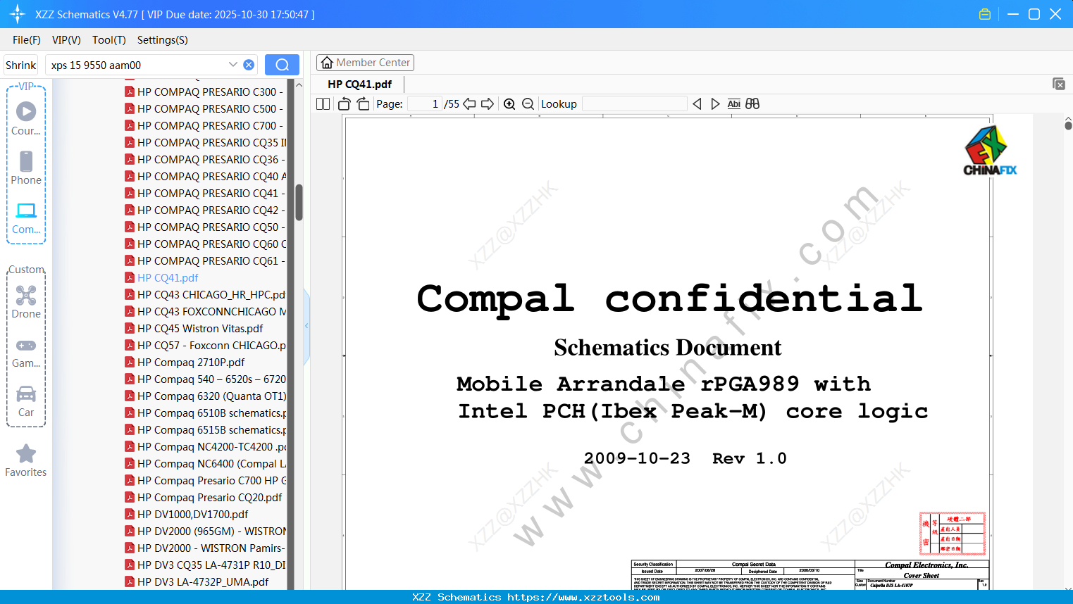Open Favorites

click(26, 460)
